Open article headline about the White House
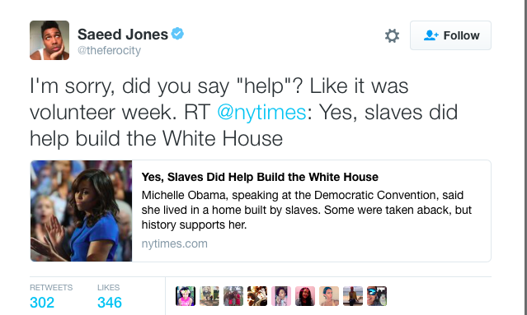 coord(260,177)
